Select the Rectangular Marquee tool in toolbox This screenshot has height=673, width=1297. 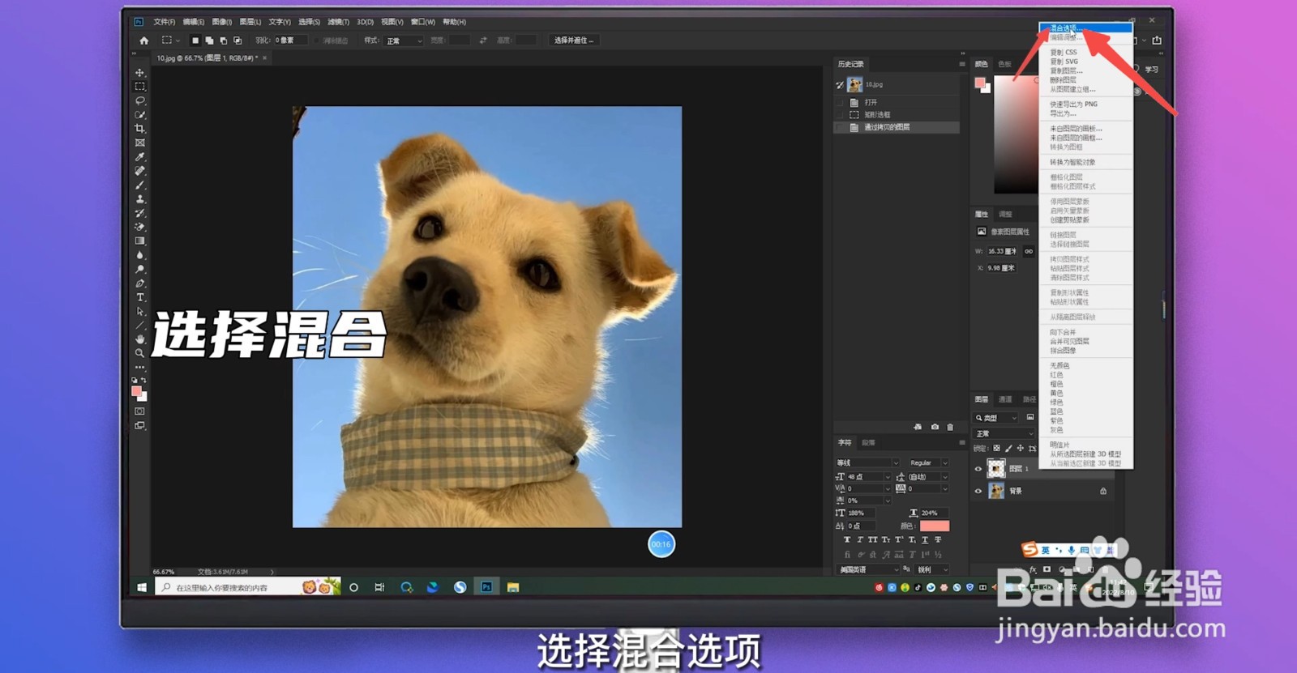click(140, 87)
